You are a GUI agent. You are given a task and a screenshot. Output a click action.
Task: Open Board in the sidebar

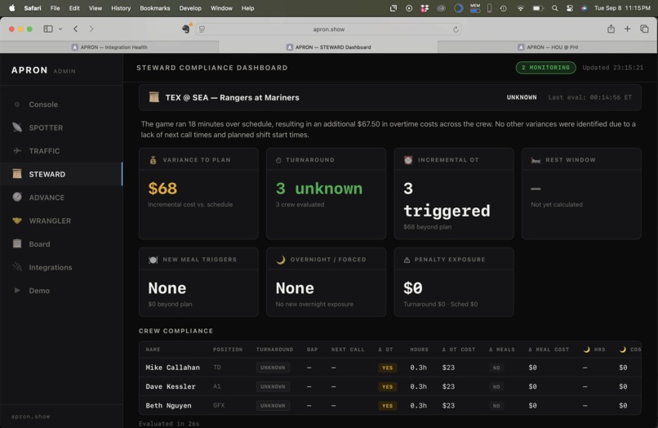[x=61, y=244]
